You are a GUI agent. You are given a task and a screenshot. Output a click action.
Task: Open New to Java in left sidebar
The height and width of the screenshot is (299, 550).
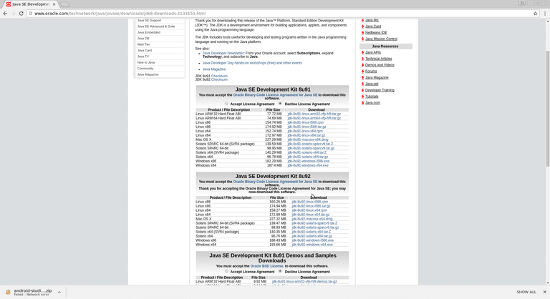(146, 62)
